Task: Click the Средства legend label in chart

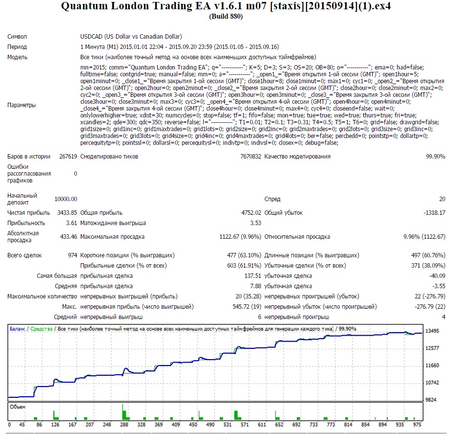Action: 41,329
